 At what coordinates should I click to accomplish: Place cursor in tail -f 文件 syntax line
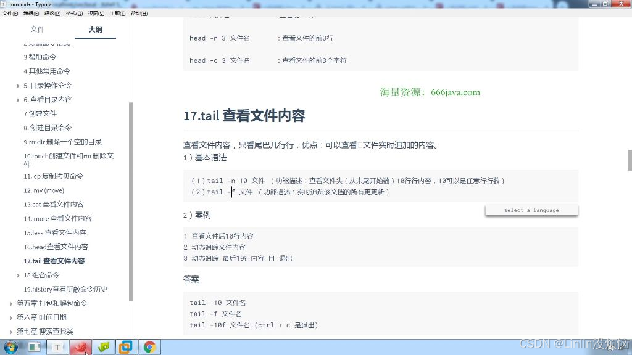click(x=290, y=192)
